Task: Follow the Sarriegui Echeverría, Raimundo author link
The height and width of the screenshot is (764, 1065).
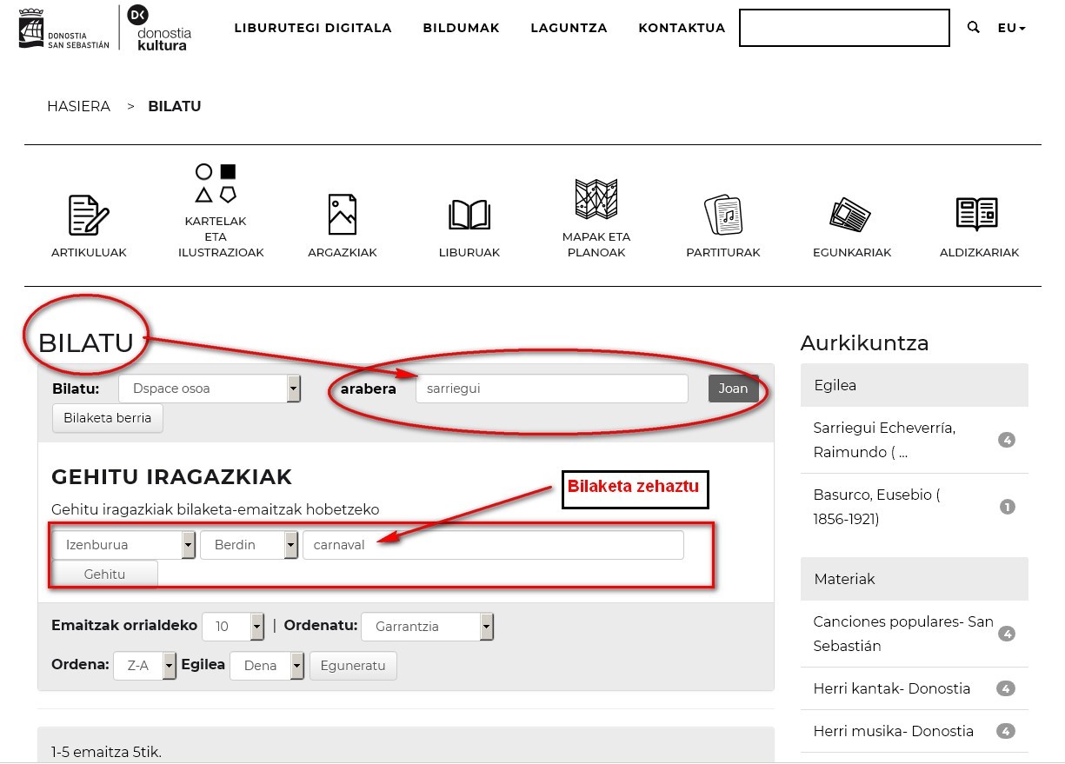Action: [884, 440]
